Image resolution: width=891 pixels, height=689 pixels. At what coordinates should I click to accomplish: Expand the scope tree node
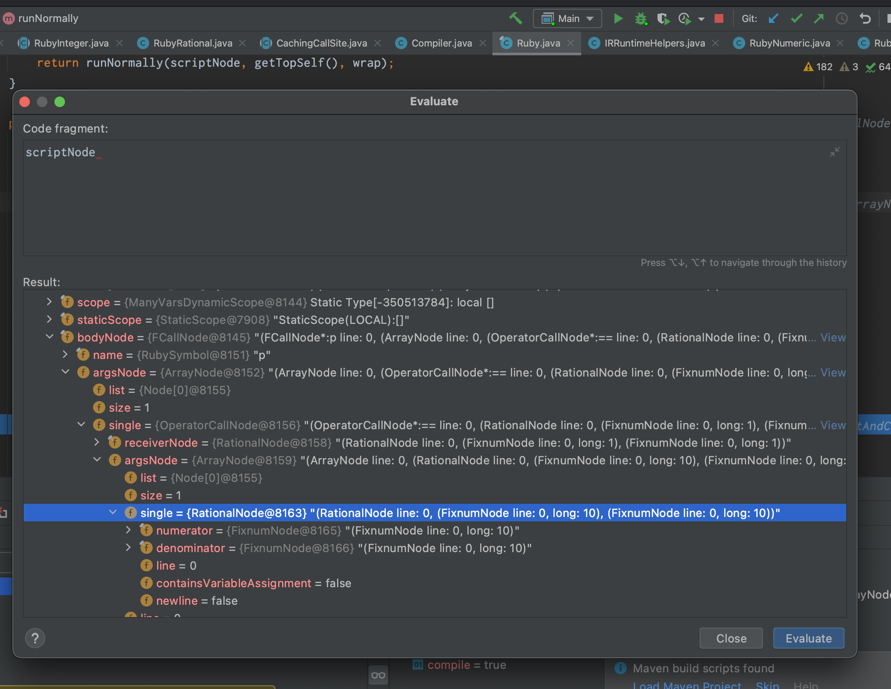pyautogui.click(x=49, y=302)
